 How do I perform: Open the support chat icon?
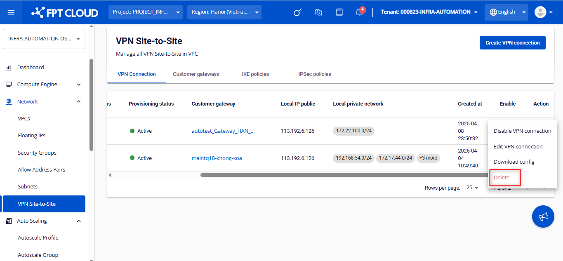pyautogui.click(x=318, y=12)
